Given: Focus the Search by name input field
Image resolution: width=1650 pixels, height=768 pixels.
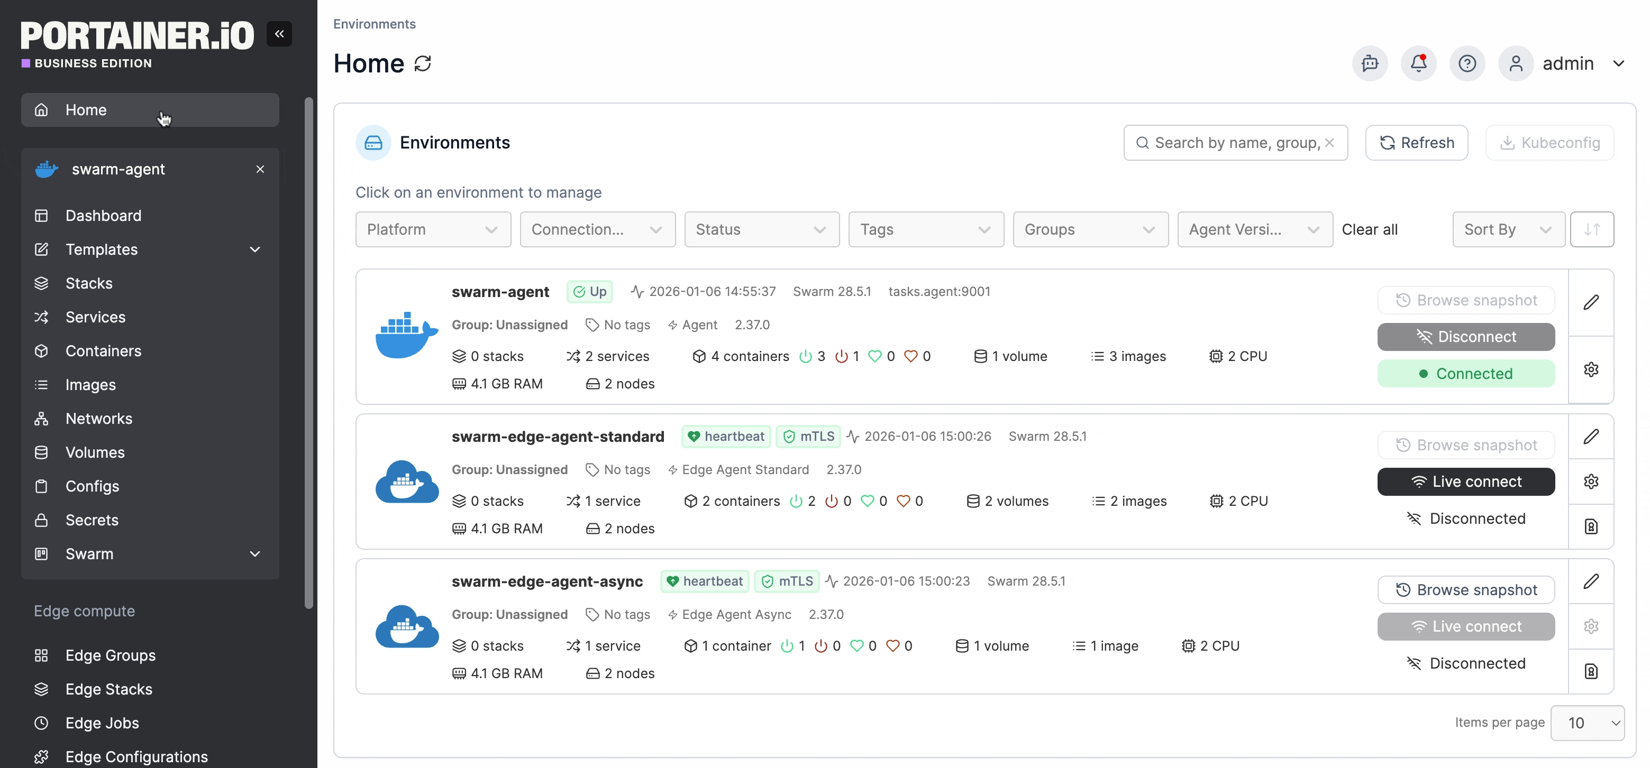Looking at the screenshot, I should [x=1236, y=143].
